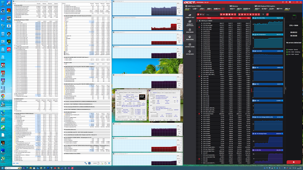Screen dimensions: 303x170
Task: Open the Stability Test section in OCCT
Action: (190, 16)
